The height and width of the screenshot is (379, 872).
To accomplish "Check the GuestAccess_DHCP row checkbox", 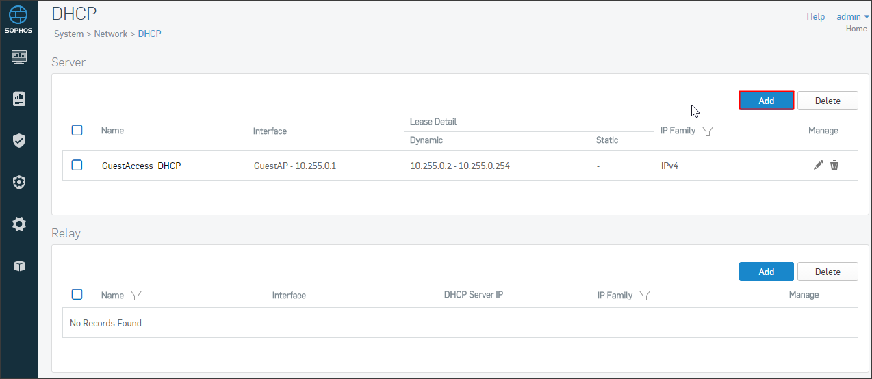I will click(x=77, y=165).
